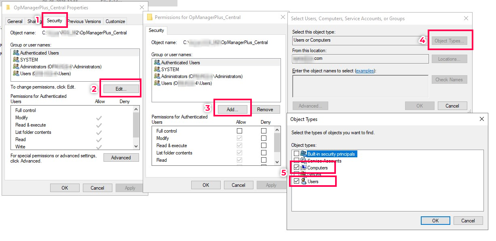Click the Locations... button
Image resolution: width=496 pixels, height=241 pixels.
coord(450,59)
